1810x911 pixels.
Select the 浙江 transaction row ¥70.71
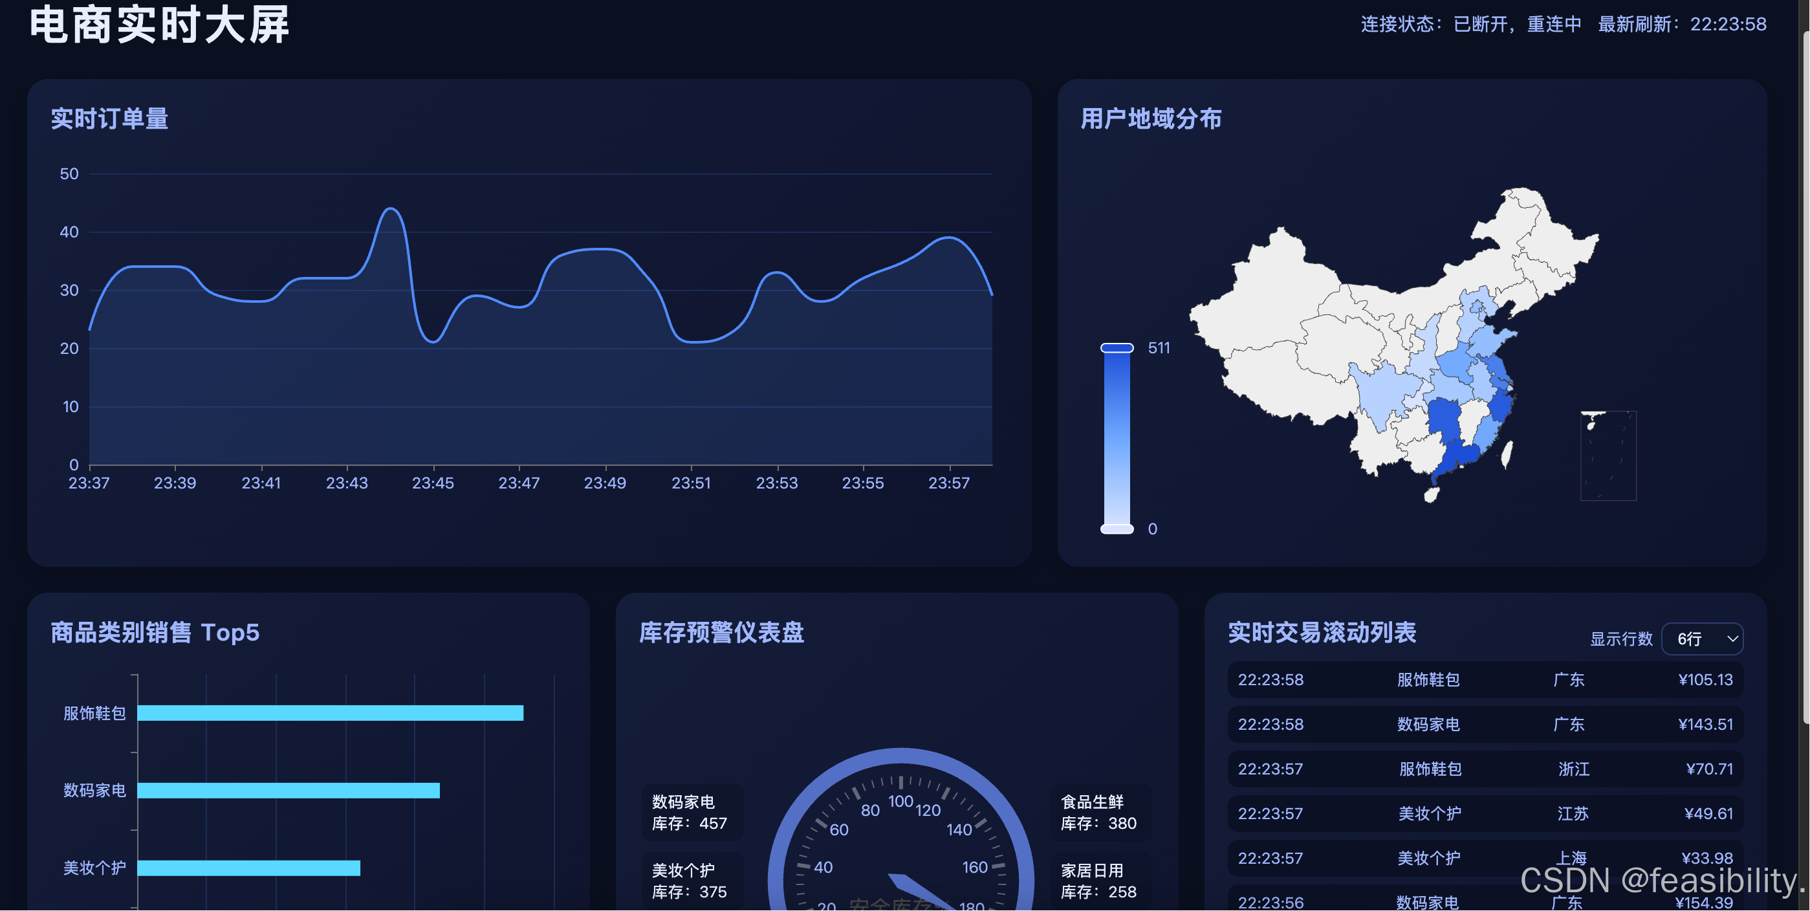coord(1485,769)
